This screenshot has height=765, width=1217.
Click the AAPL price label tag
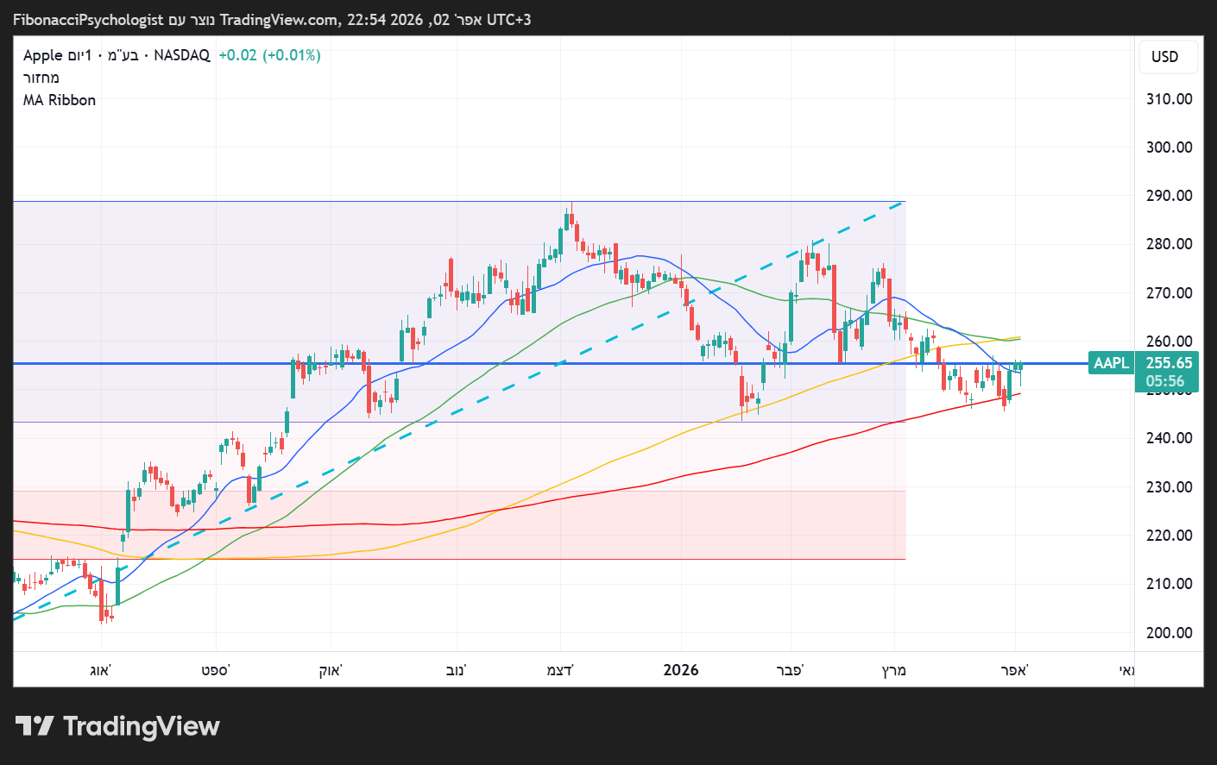(x=1111, y=363)
